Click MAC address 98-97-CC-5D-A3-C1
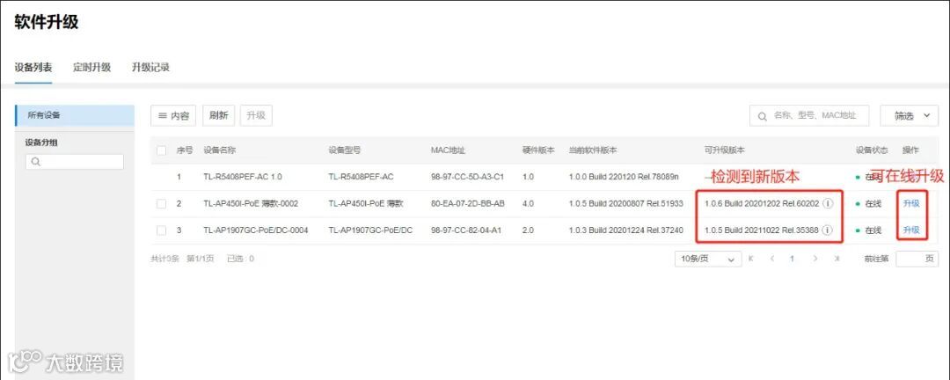 pyautogui.click(x=468, y=177)
